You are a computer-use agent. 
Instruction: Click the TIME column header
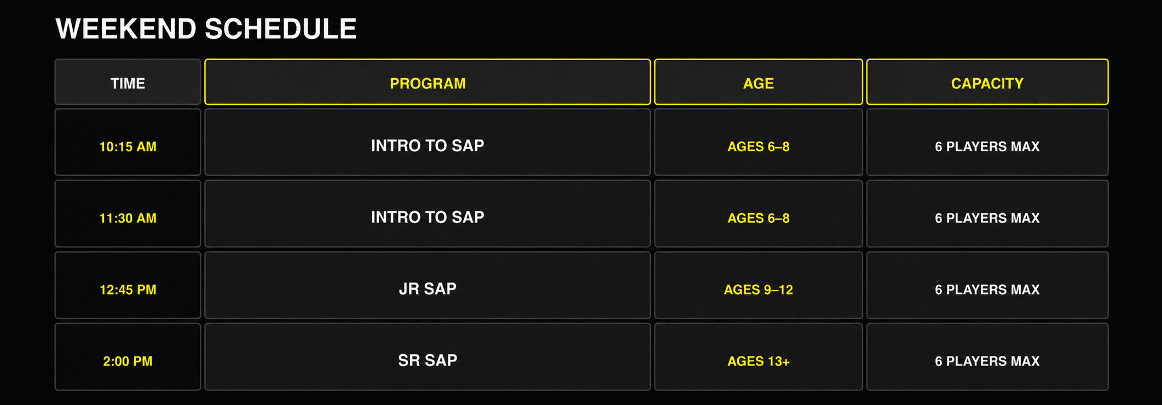[128, 82]
